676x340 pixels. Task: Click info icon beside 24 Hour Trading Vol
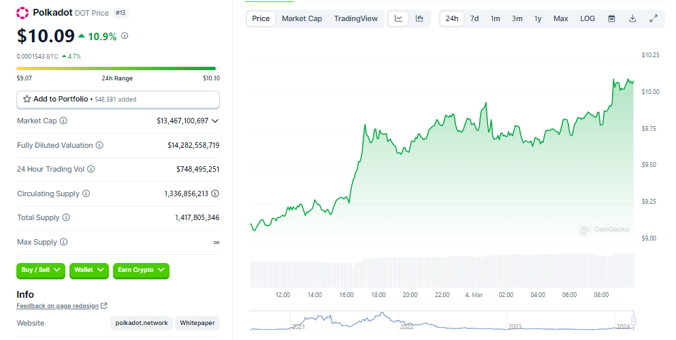91,169
